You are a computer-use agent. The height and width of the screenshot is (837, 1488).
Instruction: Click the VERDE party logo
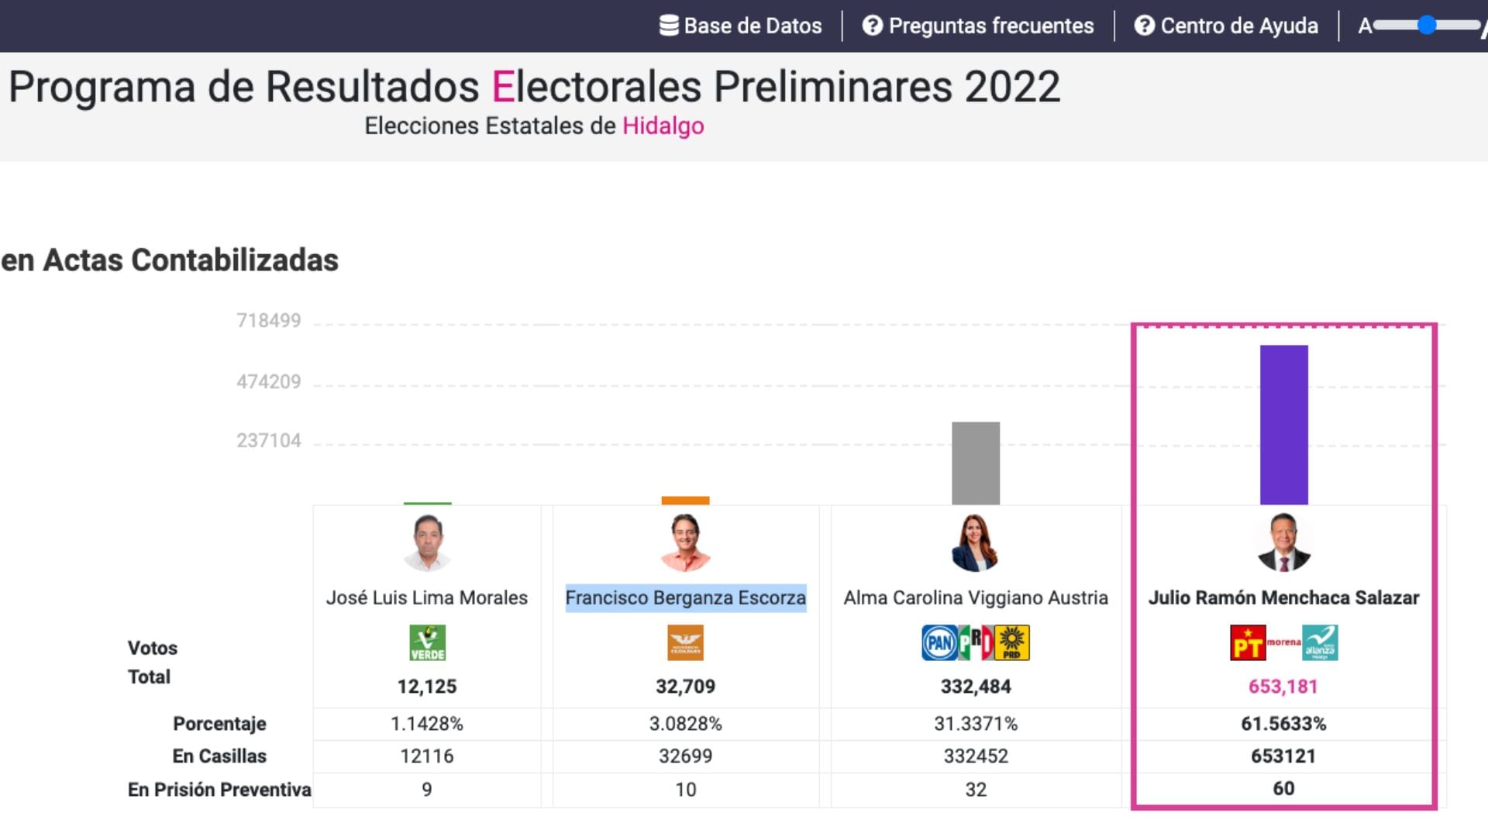pos(427,642)
